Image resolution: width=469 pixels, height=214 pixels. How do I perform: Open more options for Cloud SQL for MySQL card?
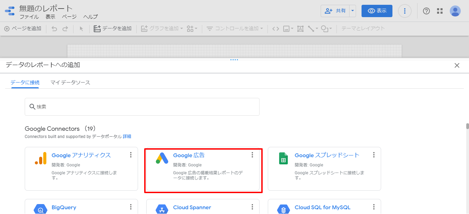point(374,207)
